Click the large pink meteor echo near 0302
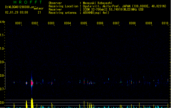The width and height of the screenshot is (171, 108). [32, 83]
